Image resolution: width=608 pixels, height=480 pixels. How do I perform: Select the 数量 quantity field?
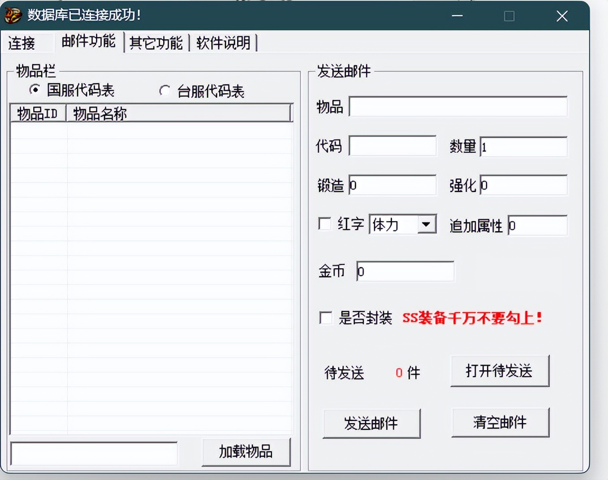click(x=523, y=146)
